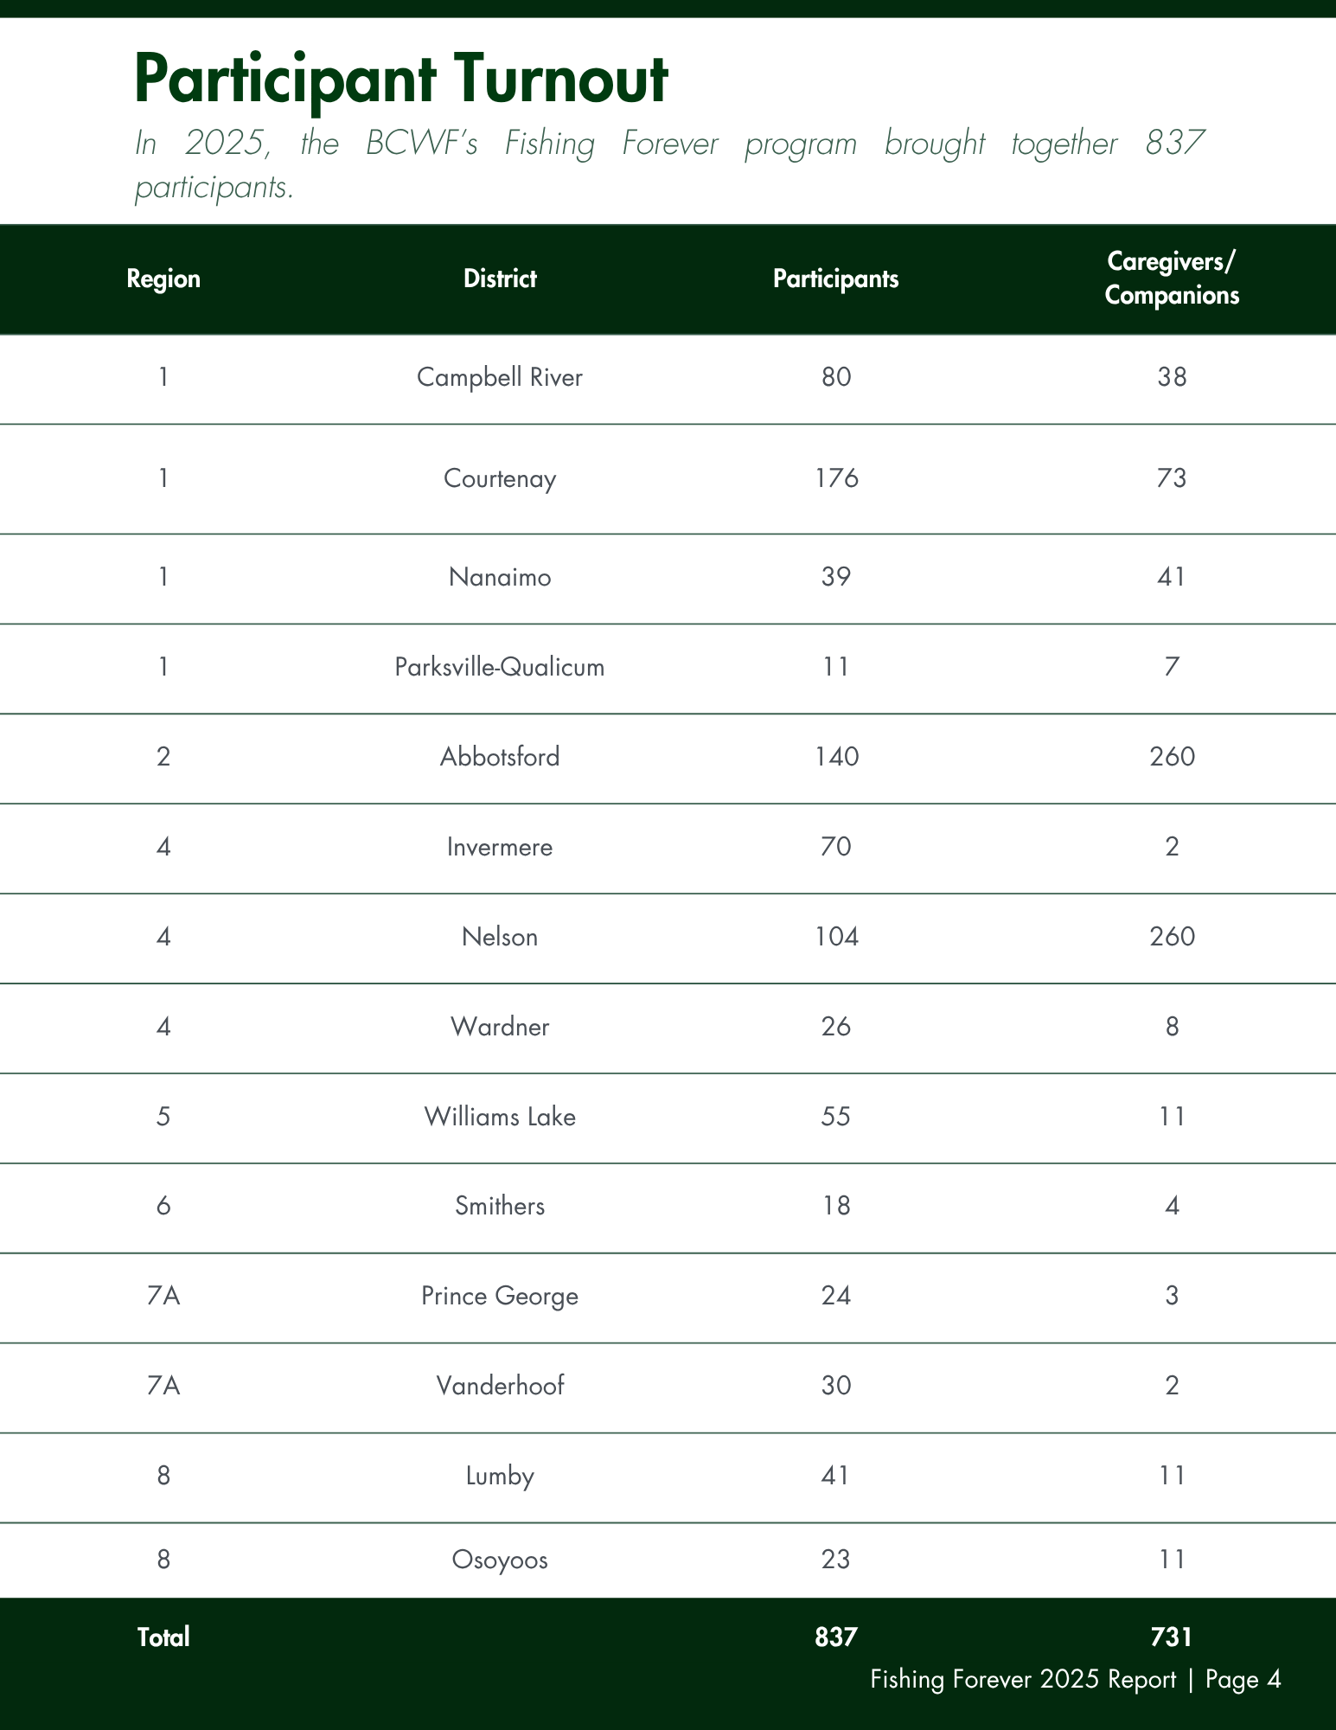
Task: Click the Participant Turnout page title
Action: pyautogui.click(x=401, y=80)
